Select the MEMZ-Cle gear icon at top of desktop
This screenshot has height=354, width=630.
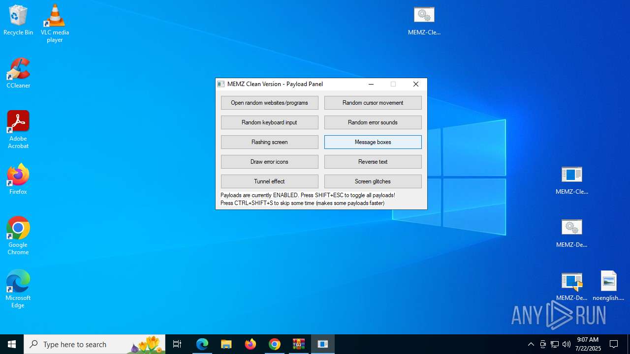point(424,21)
